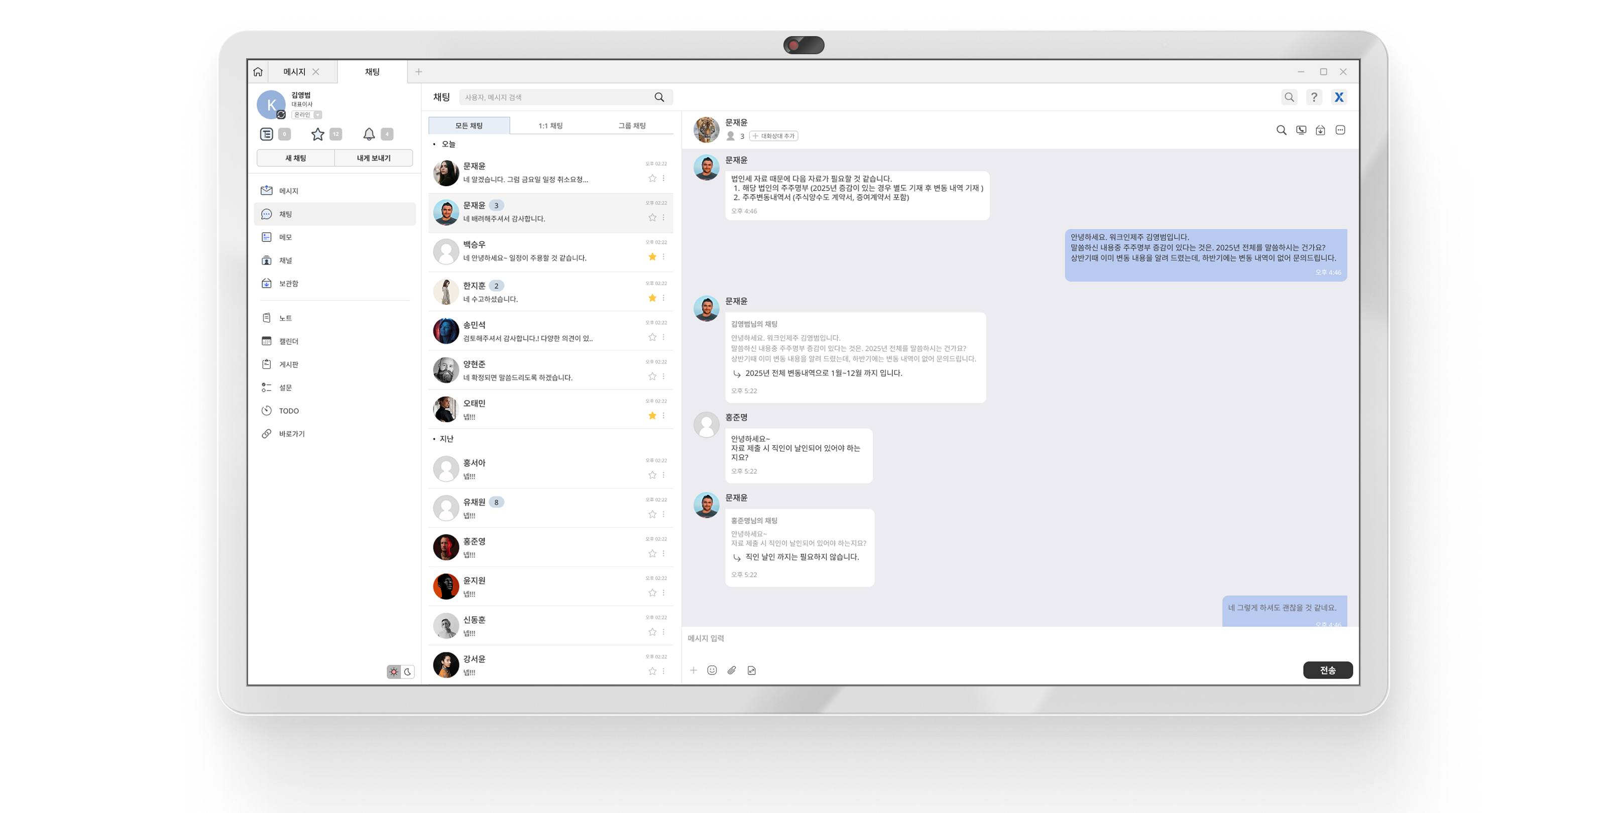The image size is (1607, 813).
Task: Attach a file using the paperclip icon
Action: click(x=732, y=670)
